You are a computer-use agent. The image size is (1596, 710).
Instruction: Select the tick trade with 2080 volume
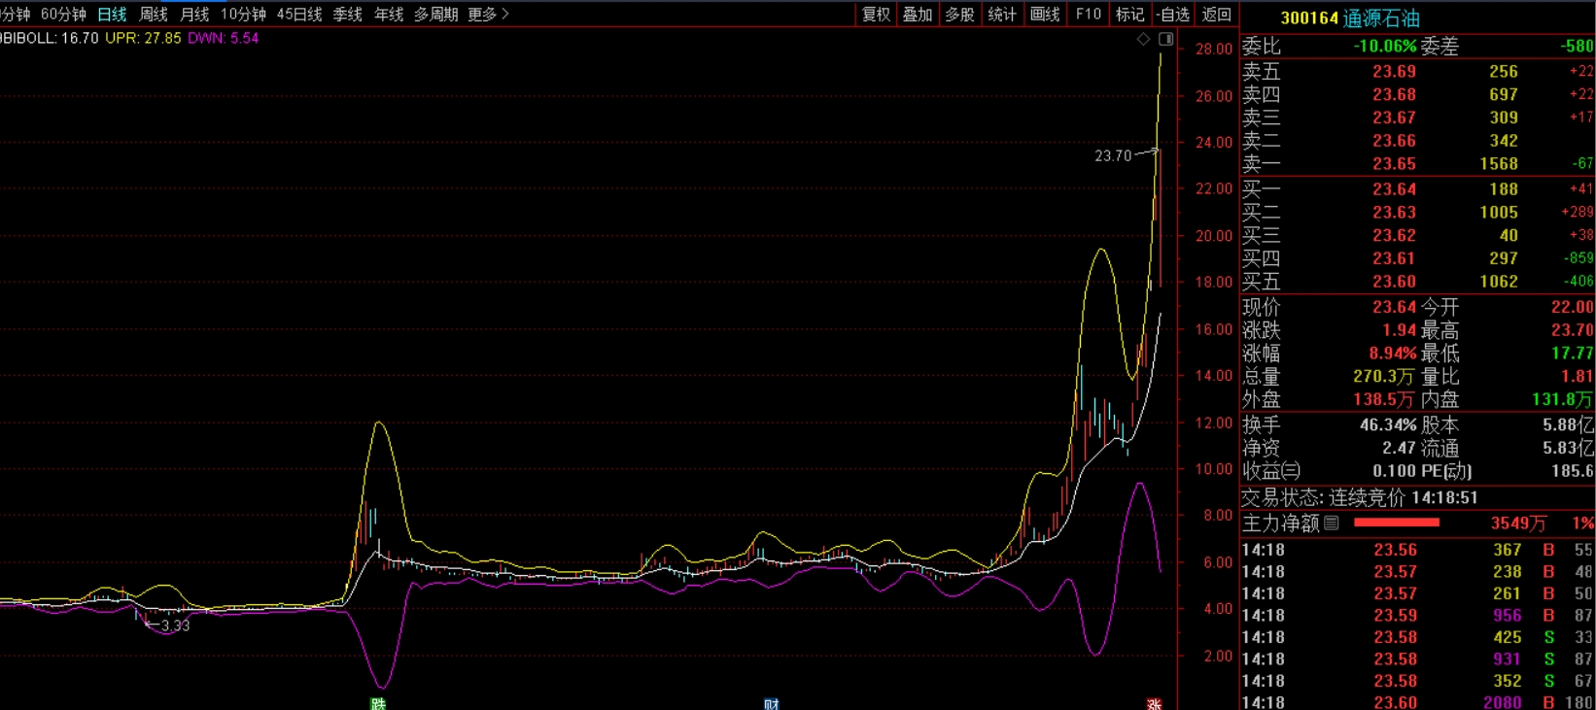pos(1417,702)
